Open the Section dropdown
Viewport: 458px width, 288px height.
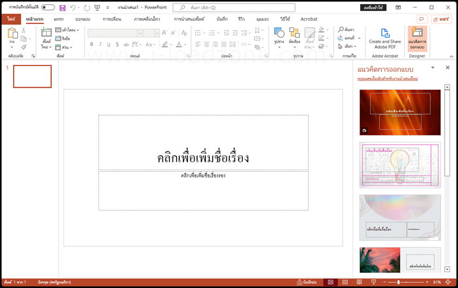click(63, 47)
